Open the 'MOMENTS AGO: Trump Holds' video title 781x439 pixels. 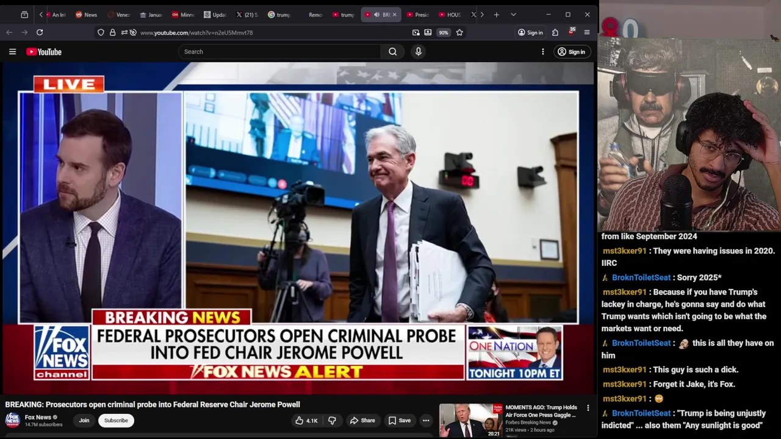(541, 411)
